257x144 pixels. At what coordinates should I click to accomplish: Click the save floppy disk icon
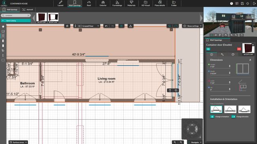tap(242, 4)
